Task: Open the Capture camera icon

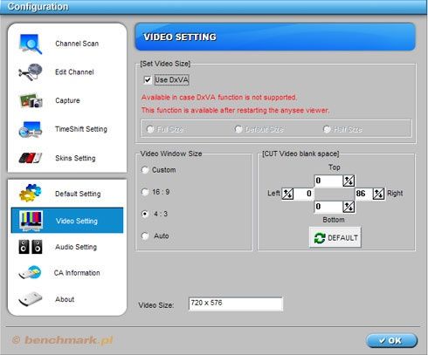Action: (31, 100)
